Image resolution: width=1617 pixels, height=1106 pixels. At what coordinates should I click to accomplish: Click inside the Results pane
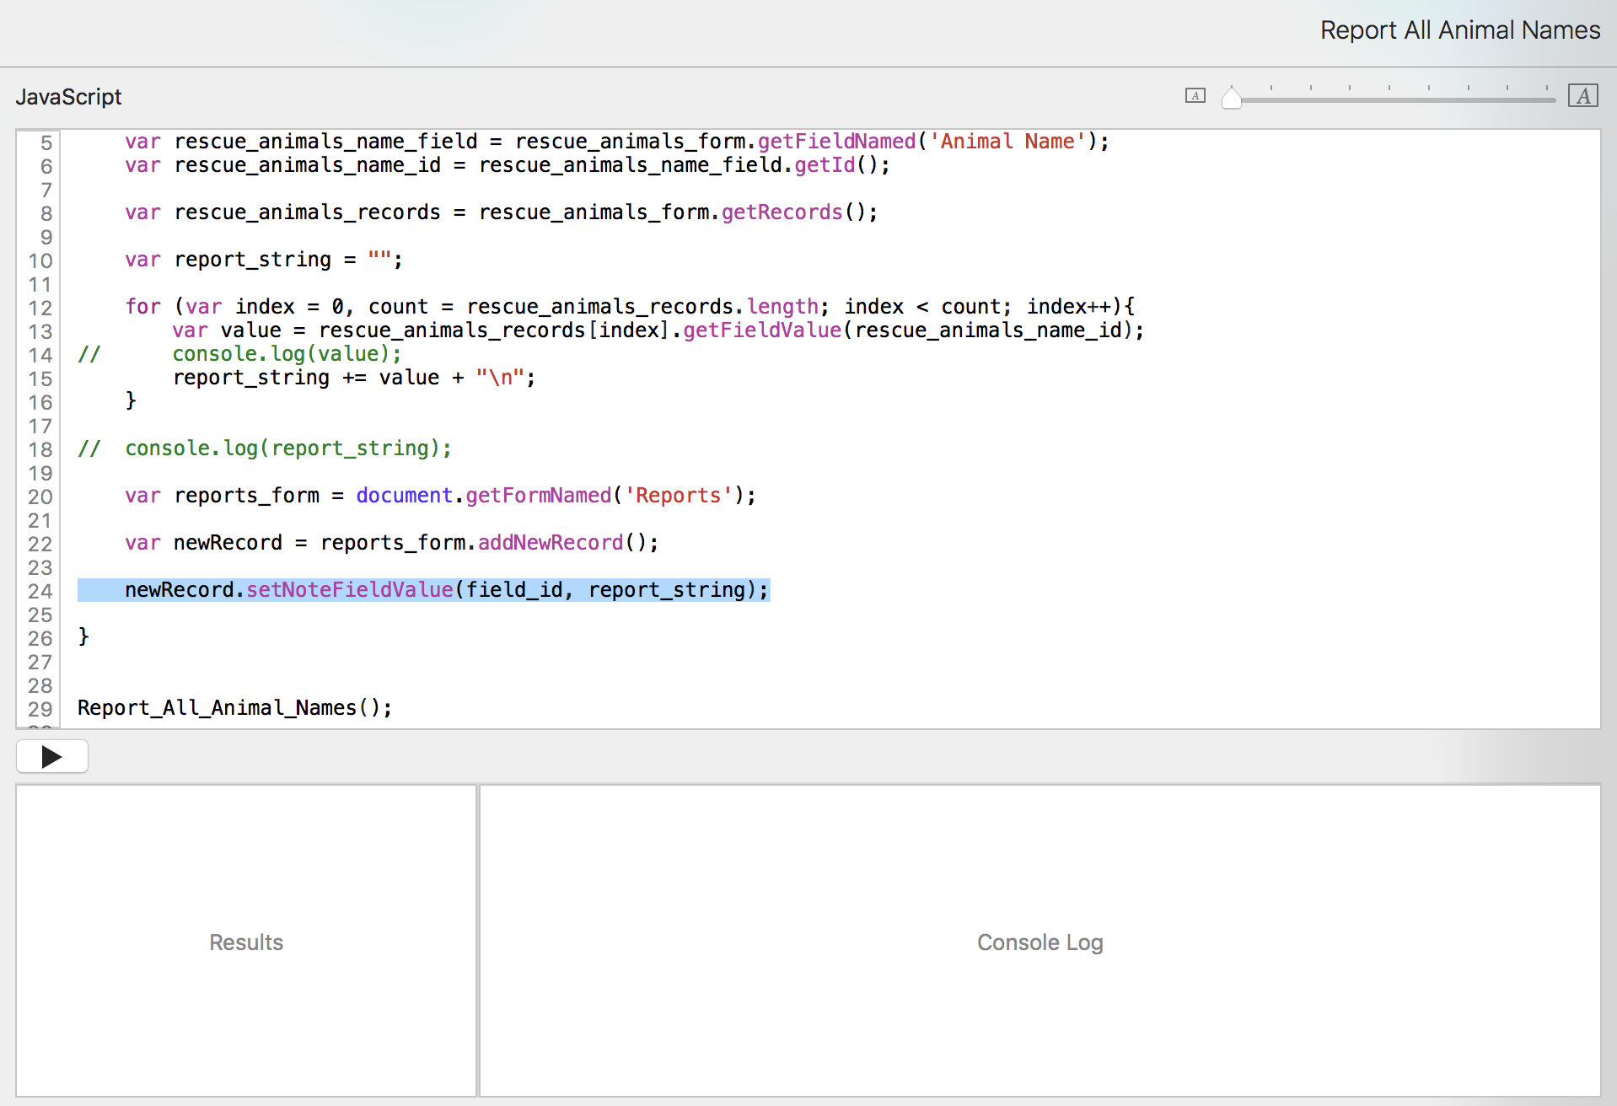(x=246, y=941)
